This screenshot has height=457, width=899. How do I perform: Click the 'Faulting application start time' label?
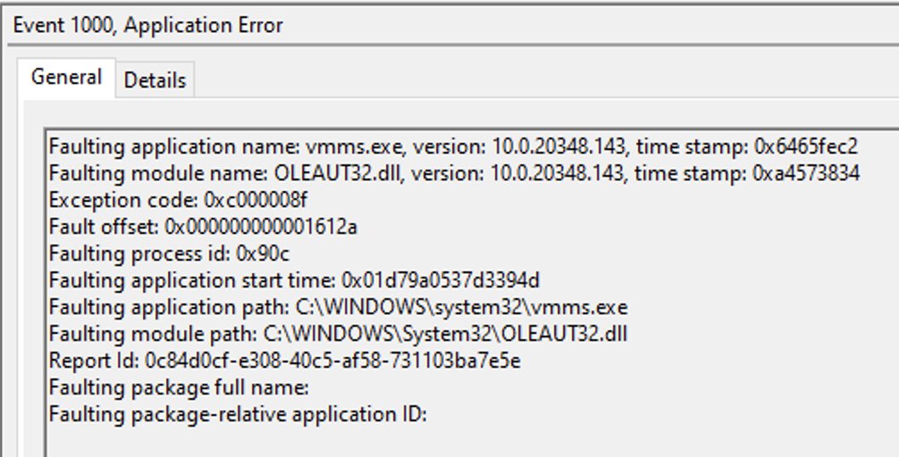[x=164, y=280]
